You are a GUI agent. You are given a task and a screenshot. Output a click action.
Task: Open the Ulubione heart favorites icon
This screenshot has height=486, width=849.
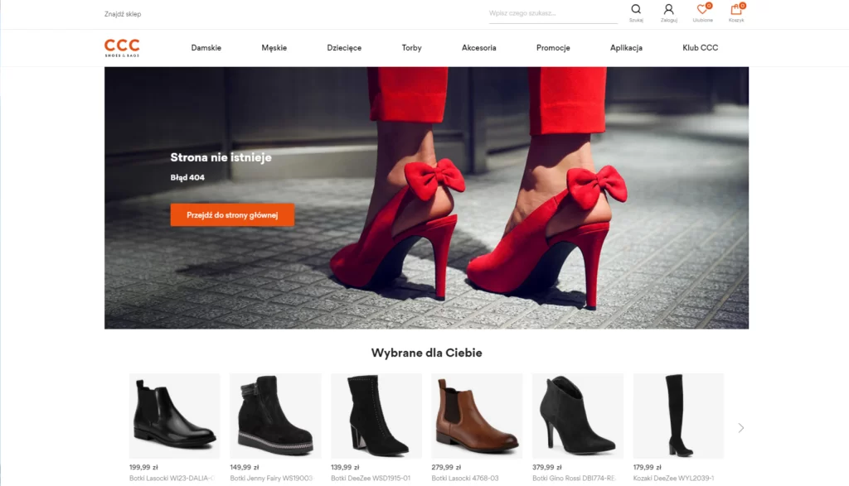click(x=702, y=9)
